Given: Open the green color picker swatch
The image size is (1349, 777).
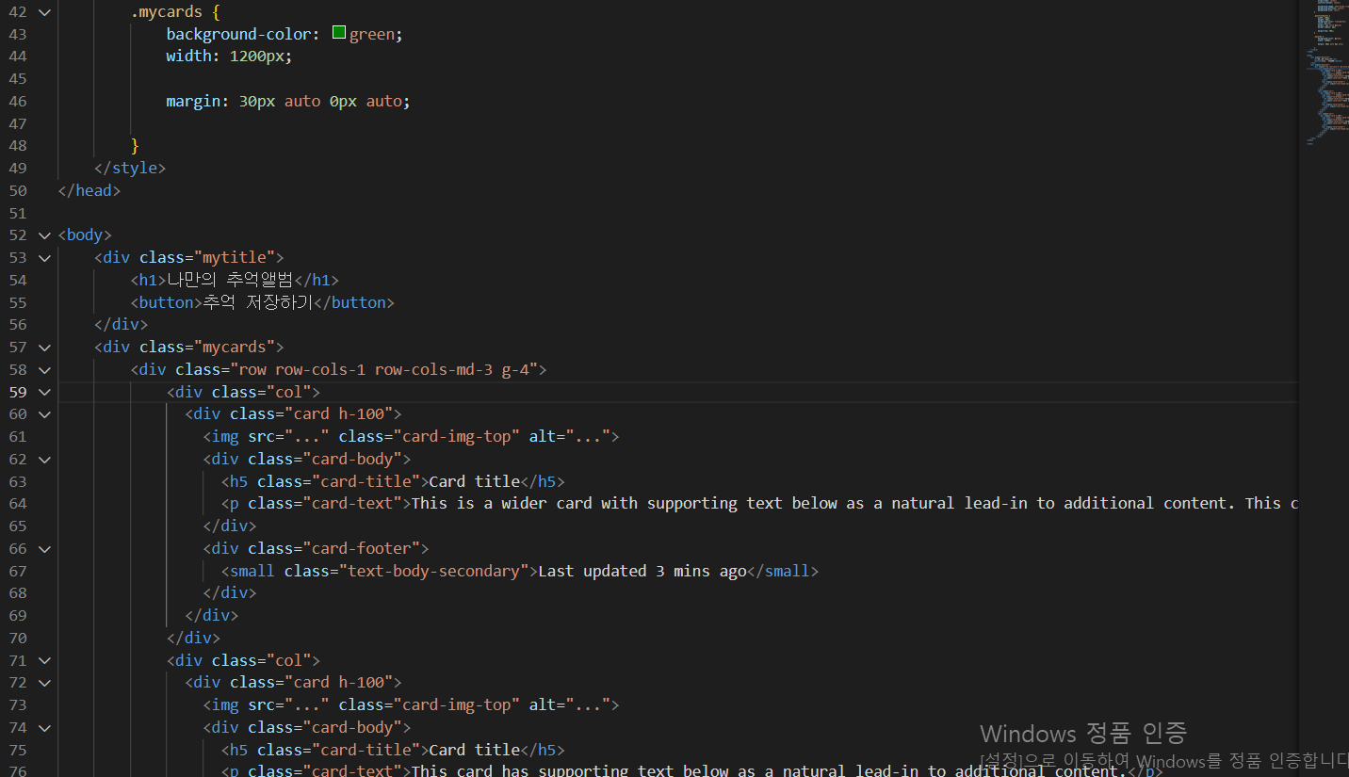Looking at the screenshot, I should (x=339, y=33).
